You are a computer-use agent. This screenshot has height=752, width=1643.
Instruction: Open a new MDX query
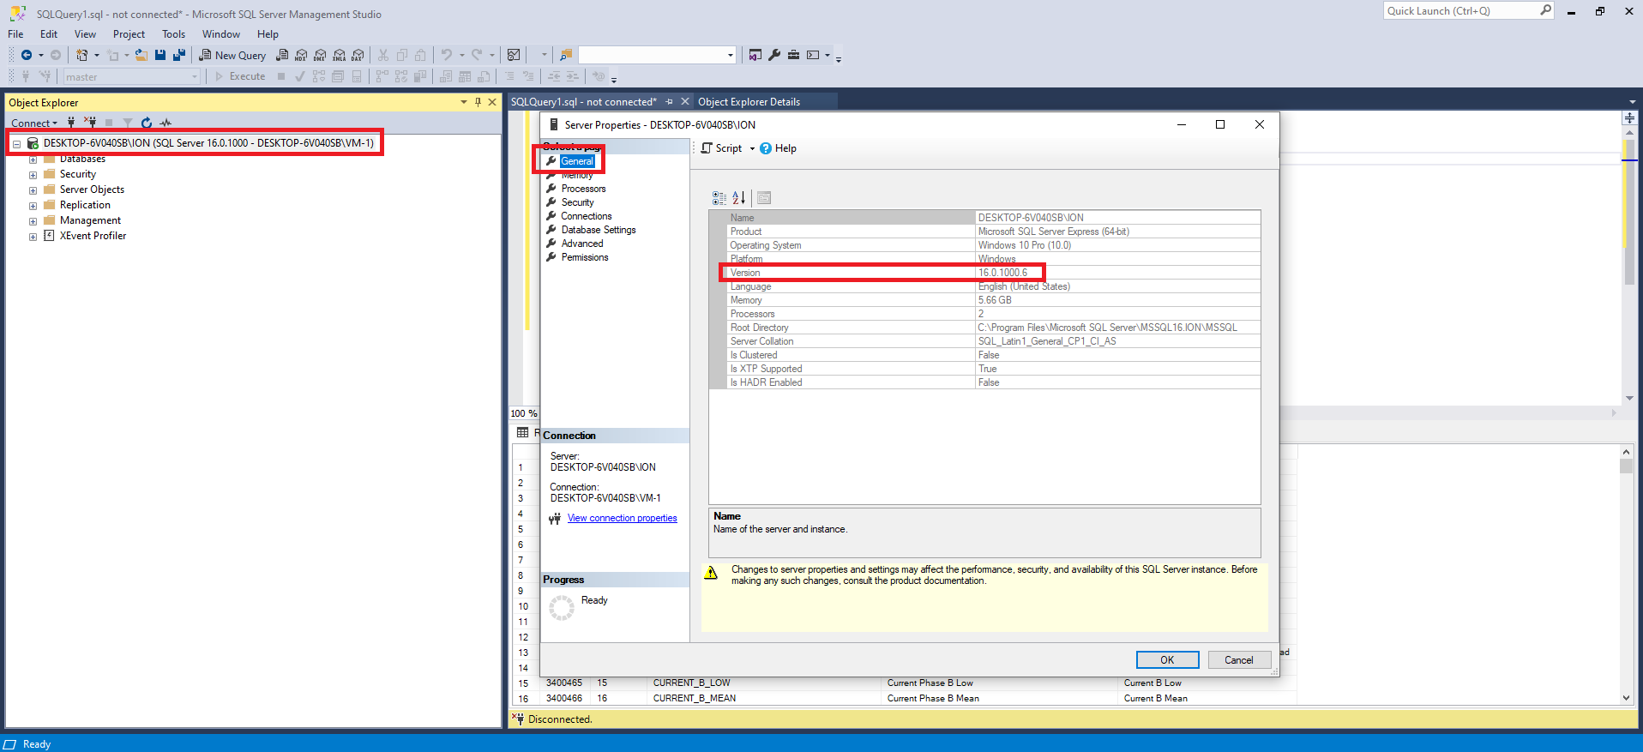click(x=301, y=55)
